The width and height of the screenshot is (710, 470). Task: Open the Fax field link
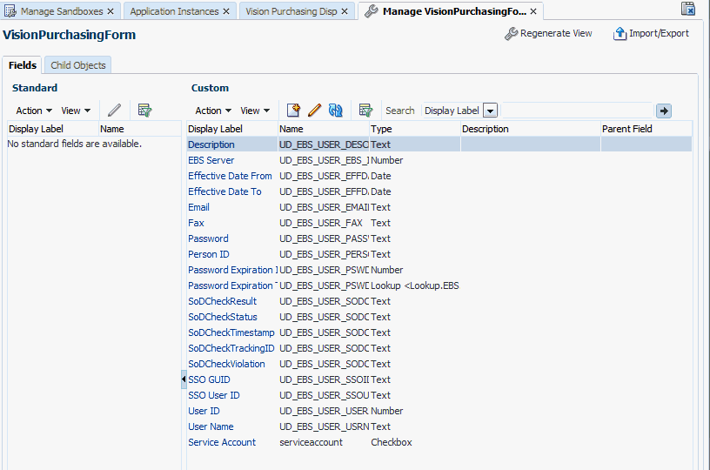coord(196,223)
